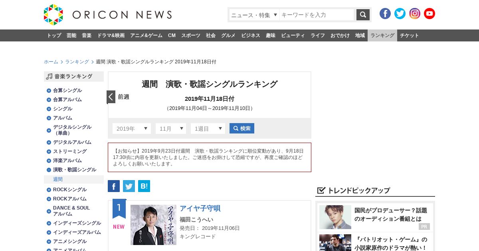Image resolution: width=479 pixels, height=251 pixels.
Task: Open the 地域 nav item
Action: click(360, 35)
